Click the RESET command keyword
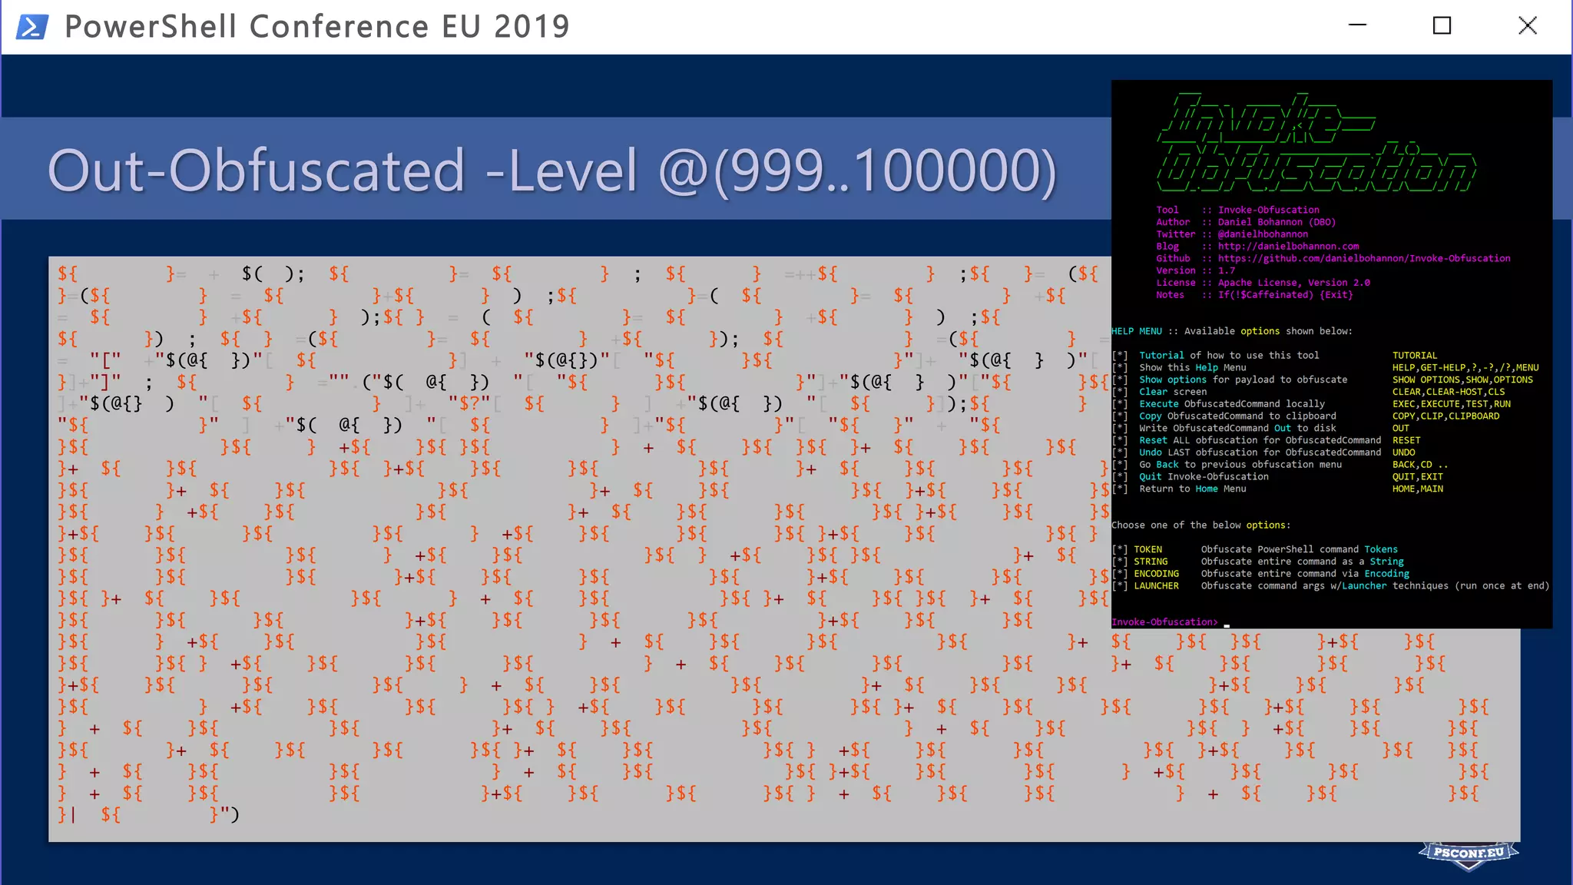Image resolution: width=1573 pixels, height=885 pixels. [x=1406, y=440]
